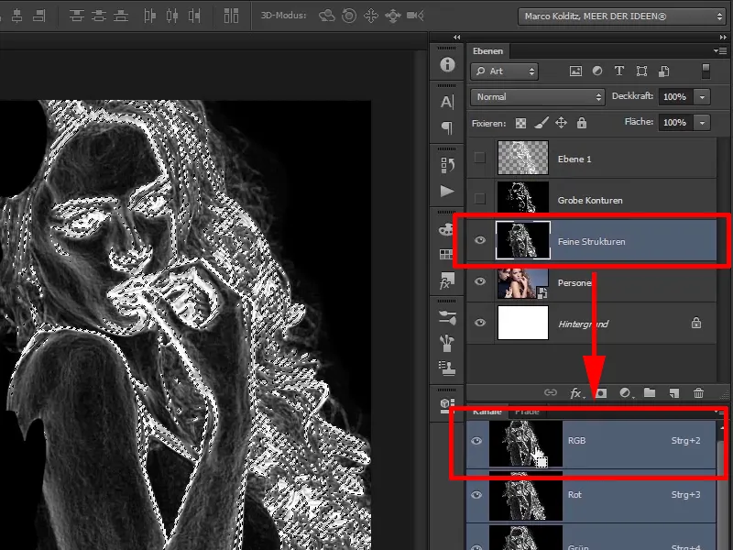Open the Info panel icon
The height and width of the screenshot is (550, 733).
coord(447,64)
